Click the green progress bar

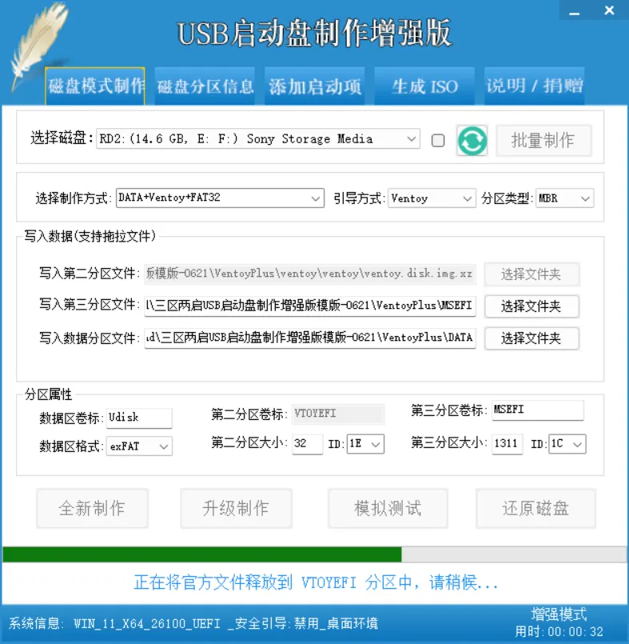(202, 554)
